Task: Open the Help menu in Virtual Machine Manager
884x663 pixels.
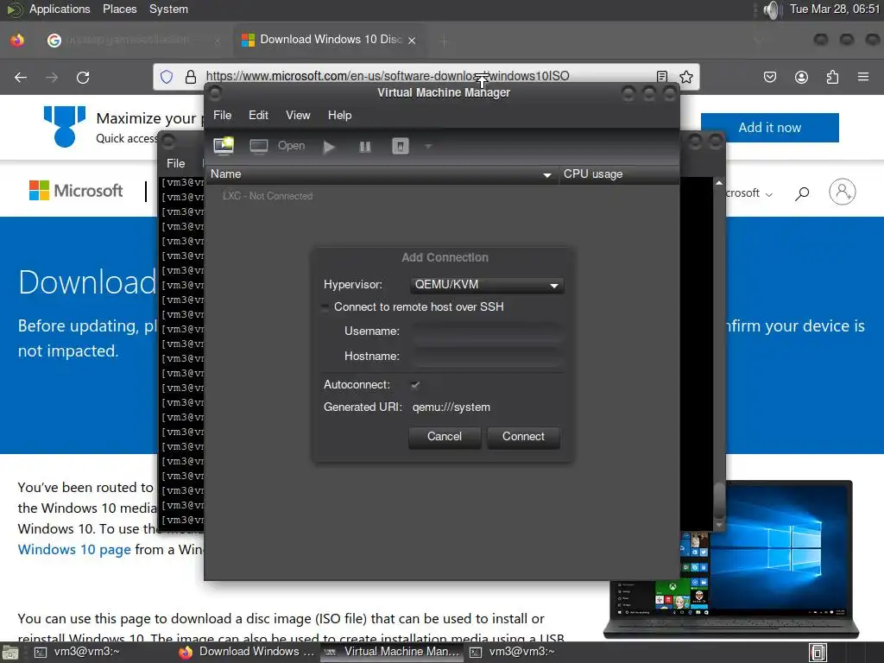Action: pos(339,115)
